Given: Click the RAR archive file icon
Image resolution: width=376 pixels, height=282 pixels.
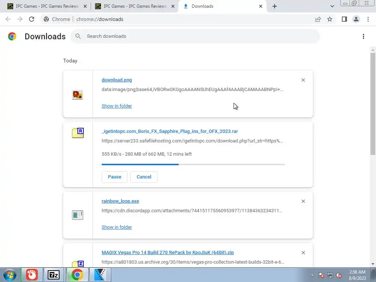Looking at the screenshot, I should tap(78, 133).
